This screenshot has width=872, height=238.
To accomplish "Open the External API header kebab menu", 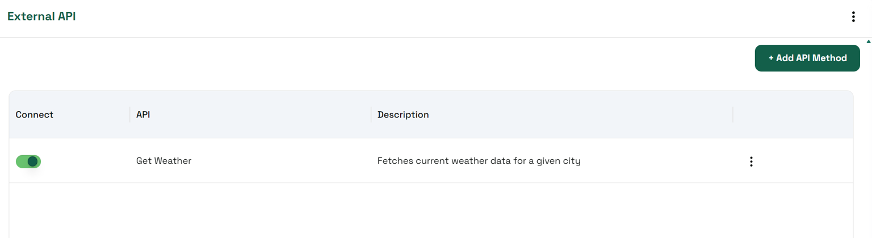I will 853,17.
